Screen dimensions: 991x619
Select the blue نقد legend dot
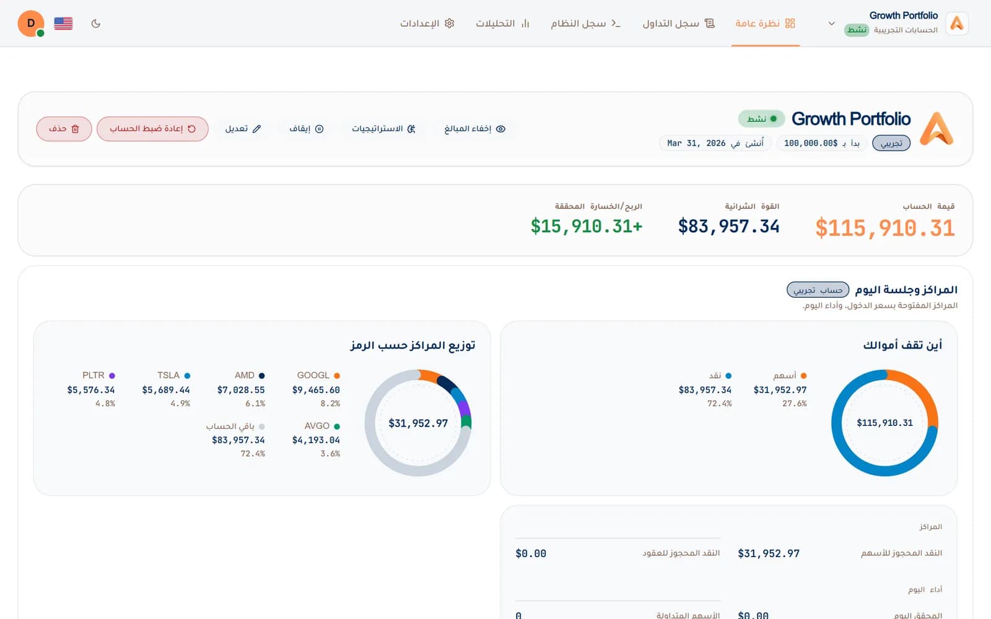pos(728,376)
